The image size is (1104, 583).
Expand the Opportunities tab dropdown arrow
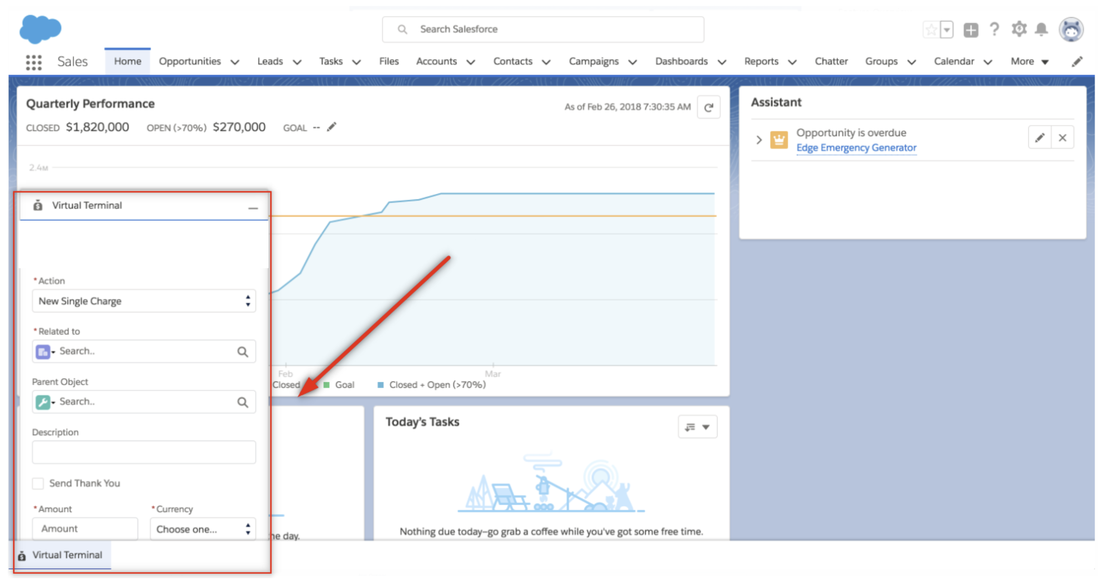click(235, 62)
